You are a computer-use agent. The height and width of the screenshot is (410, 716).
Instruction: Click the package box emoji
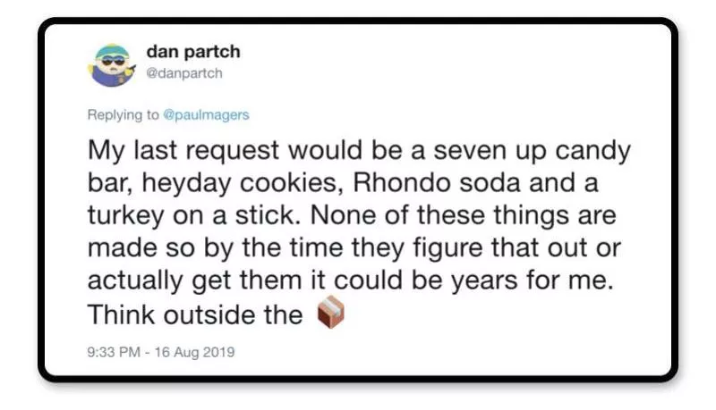(332, 314)
